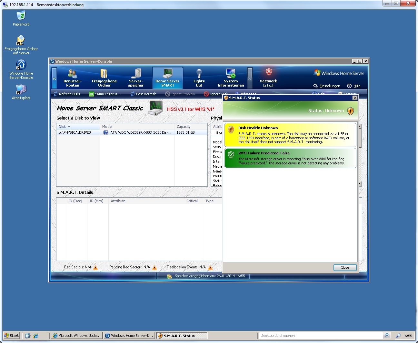
Task: Click the Desktop durchsuchen search field
Action: pyautogui.click(x=321, y=336)
